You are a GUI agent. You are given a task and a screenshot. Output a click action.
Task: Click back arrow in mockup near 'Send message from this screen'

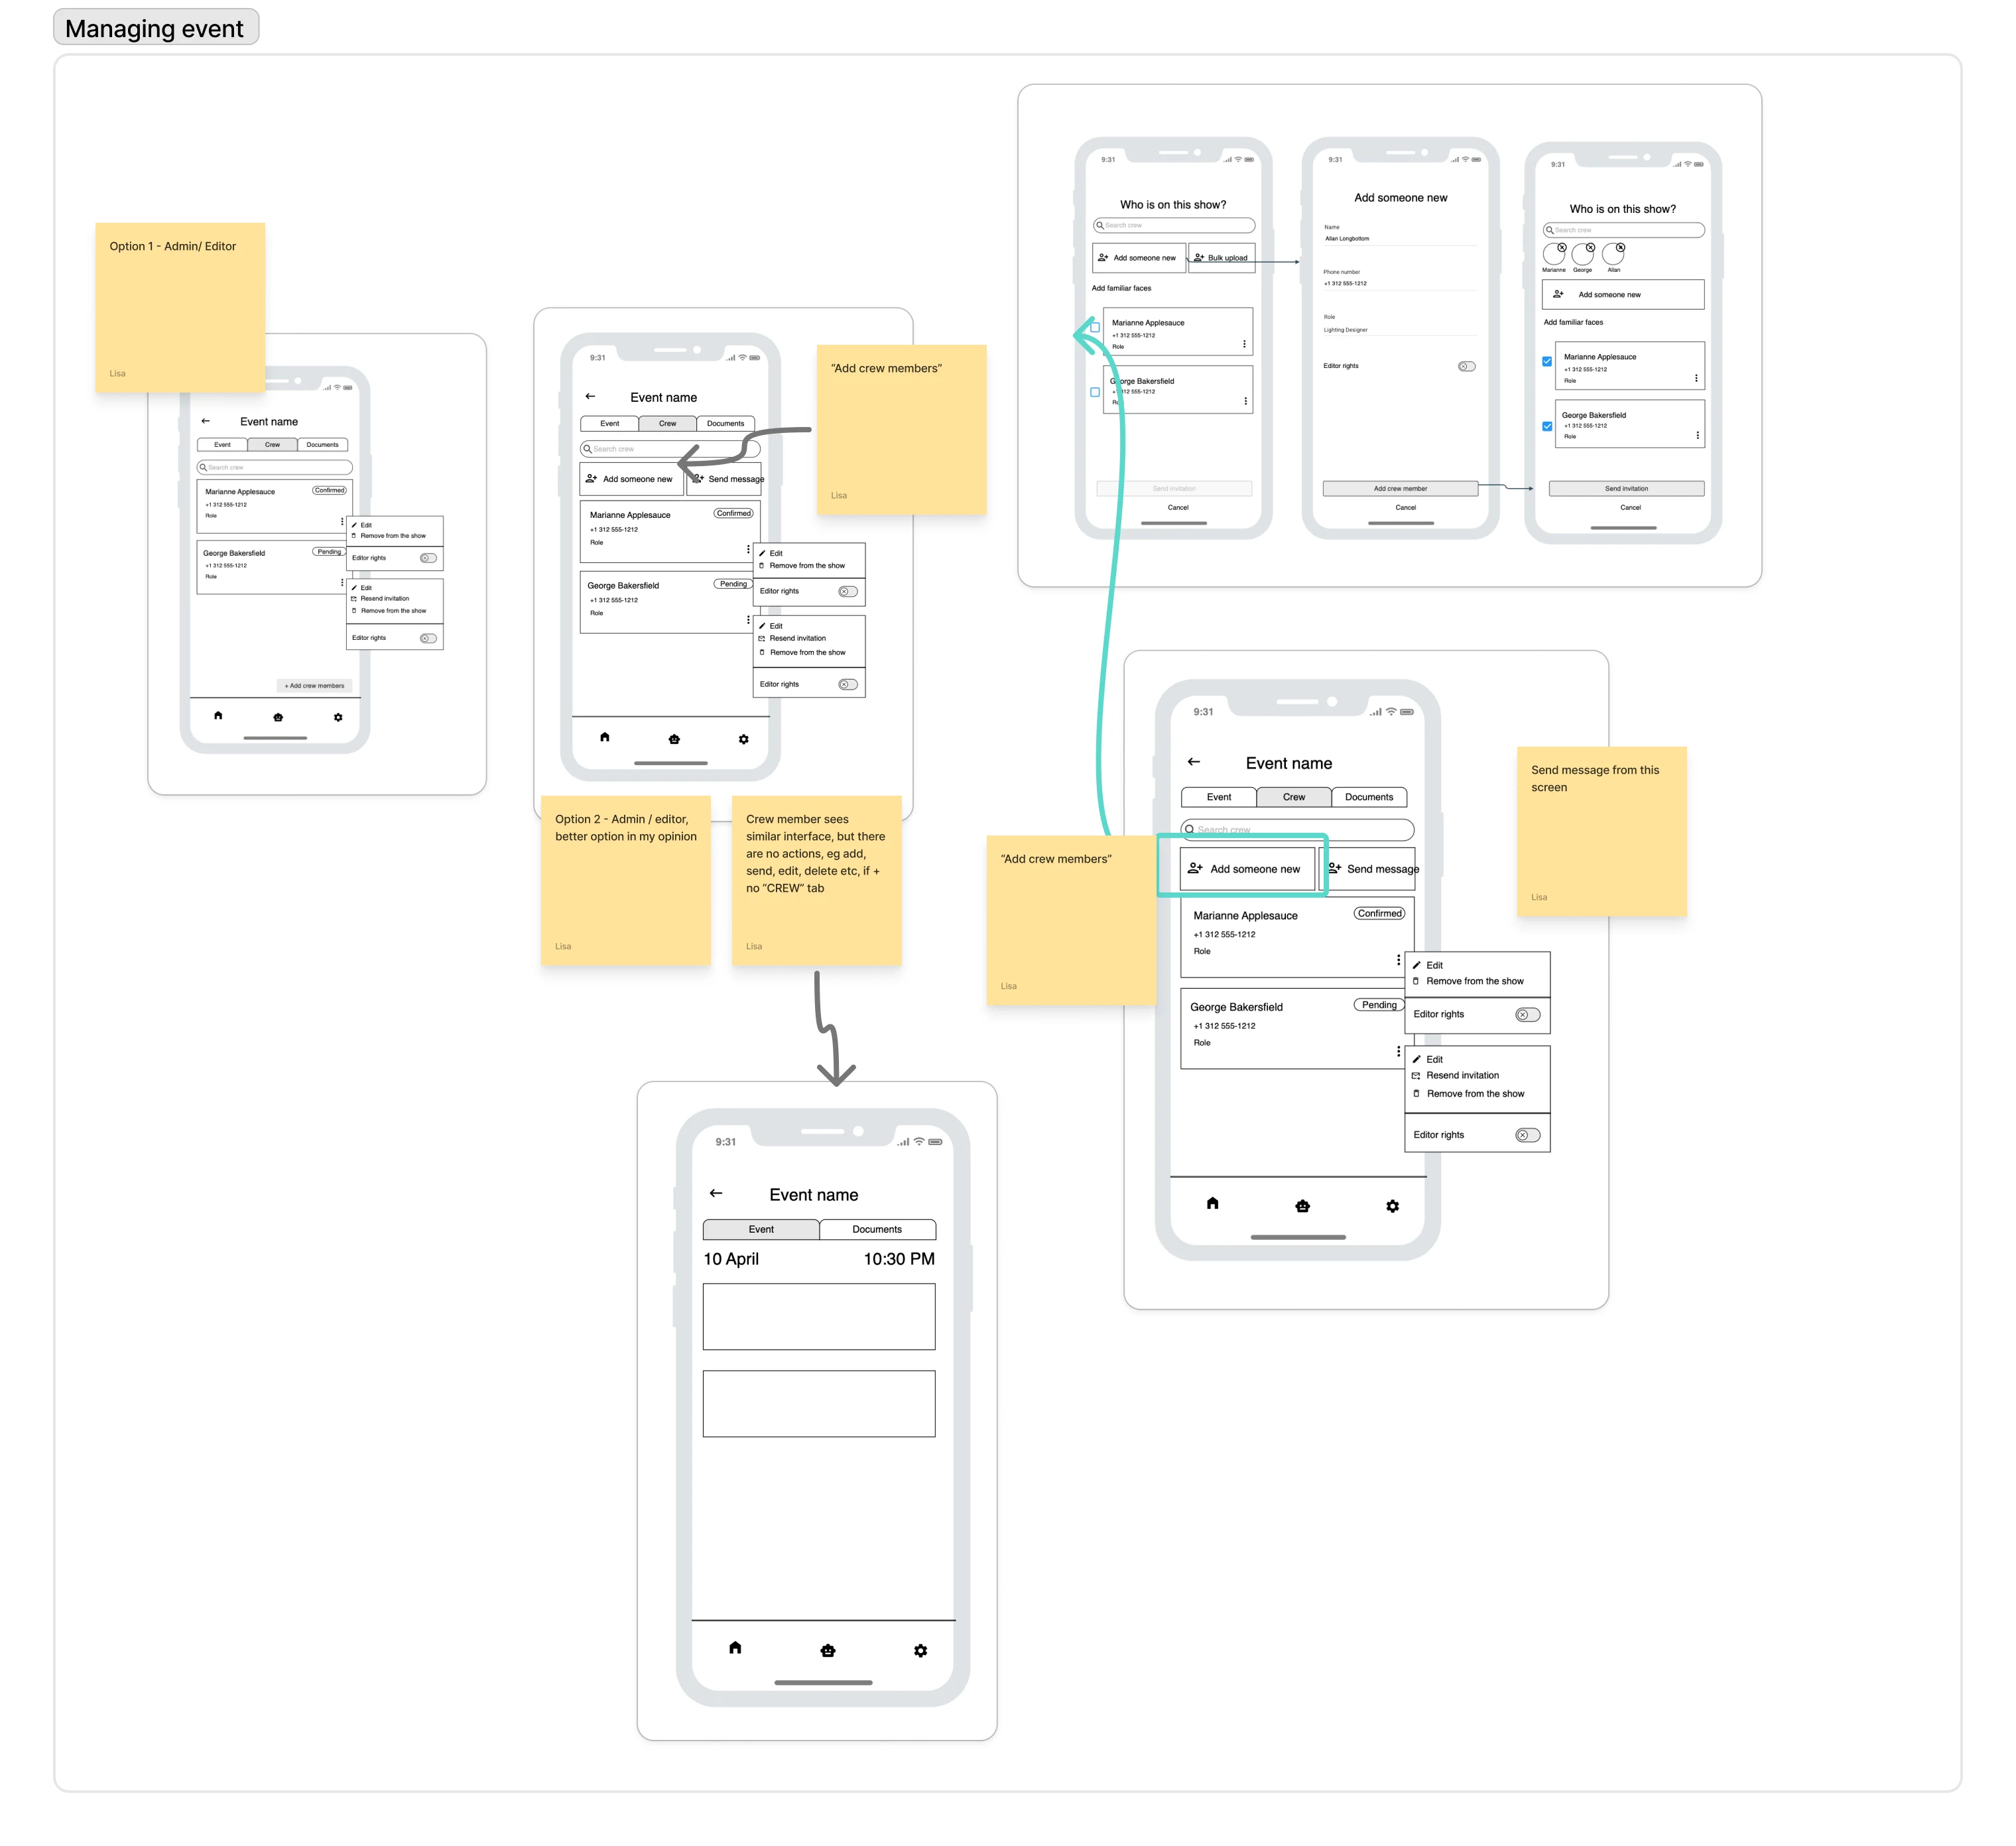point(1194,762)
